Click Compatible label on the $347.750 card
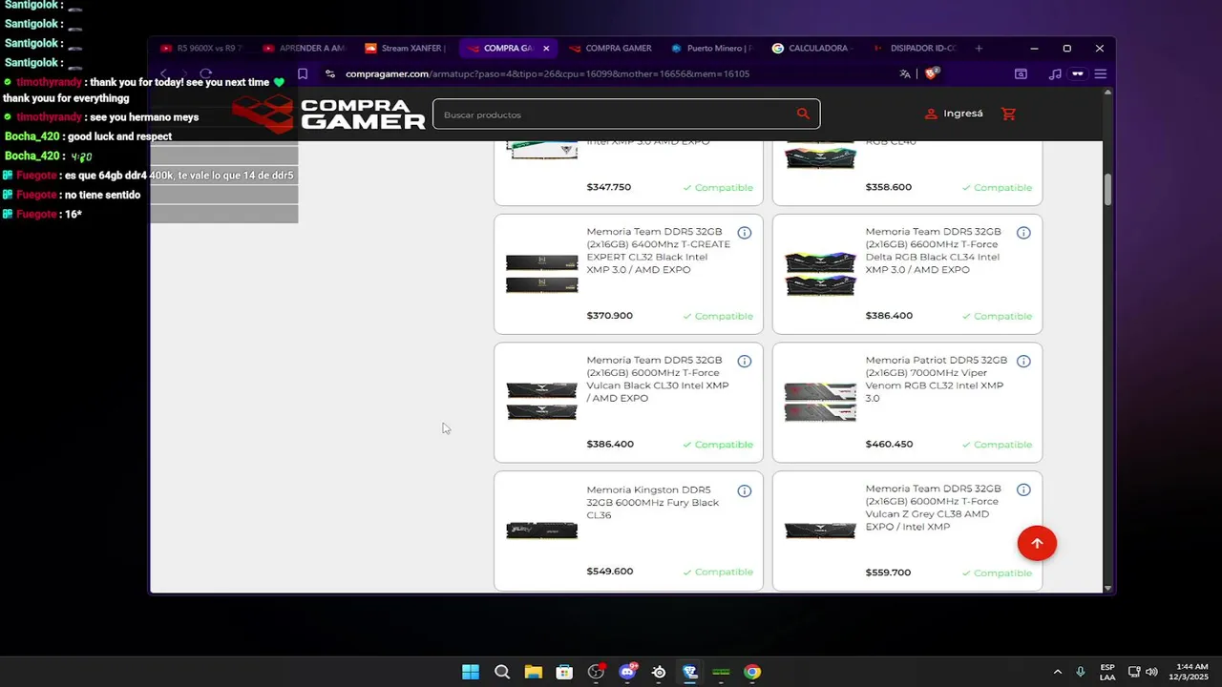This screenshot has width=1222, height=687. (718, 188)
